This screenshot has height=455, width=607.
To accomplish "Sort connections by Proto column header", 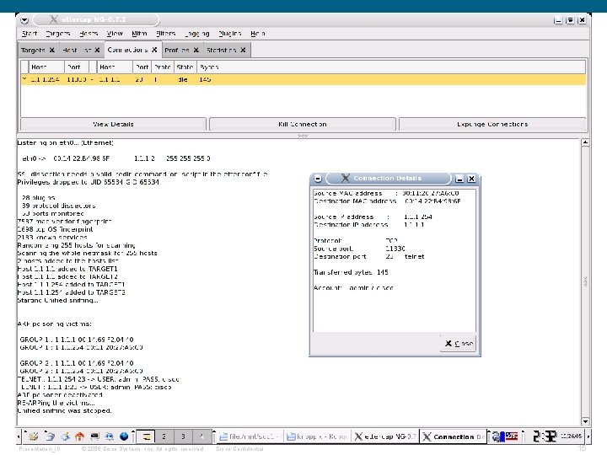I will point(163,67).
